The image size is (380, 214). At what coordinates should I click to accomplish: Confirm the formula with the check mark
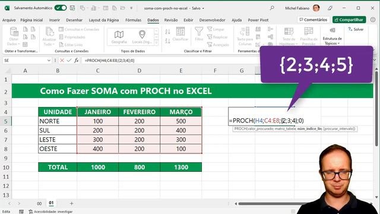click(69, 60)
